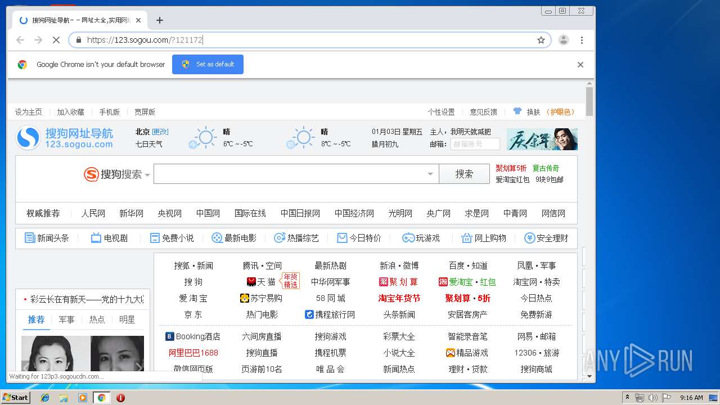Open 手机版 link
The image size is (720, 405).
pyautogui.click(x=110, y=112)
